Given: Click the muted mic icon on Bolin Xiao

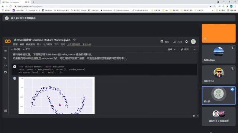Looking at the screenshot, I should tap(232, 48).
